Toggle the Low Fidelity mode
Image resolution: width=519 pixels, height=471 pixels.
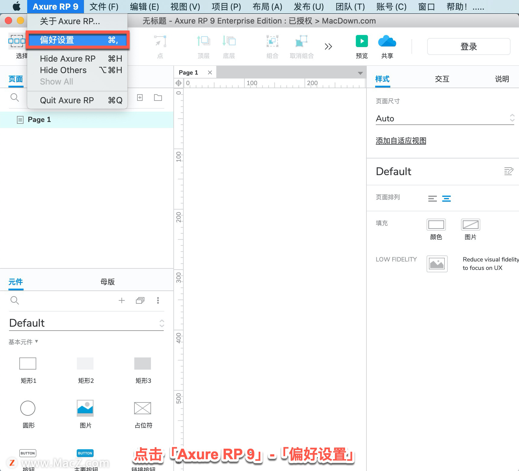pos(437,264)
